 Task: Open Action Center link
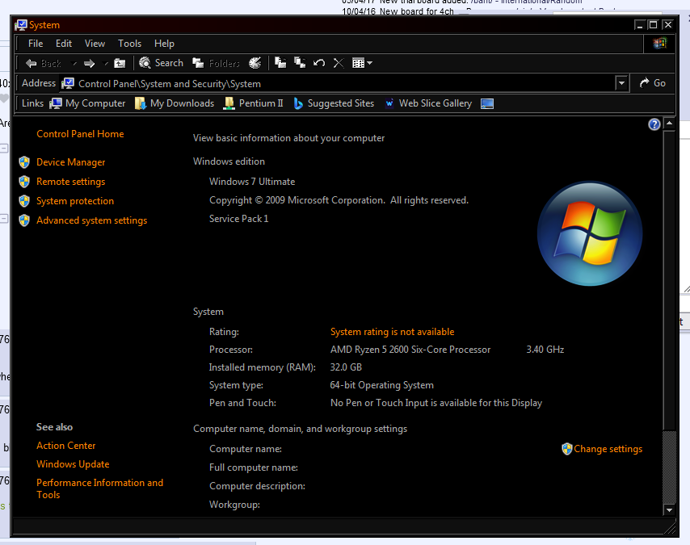point(66,446)
